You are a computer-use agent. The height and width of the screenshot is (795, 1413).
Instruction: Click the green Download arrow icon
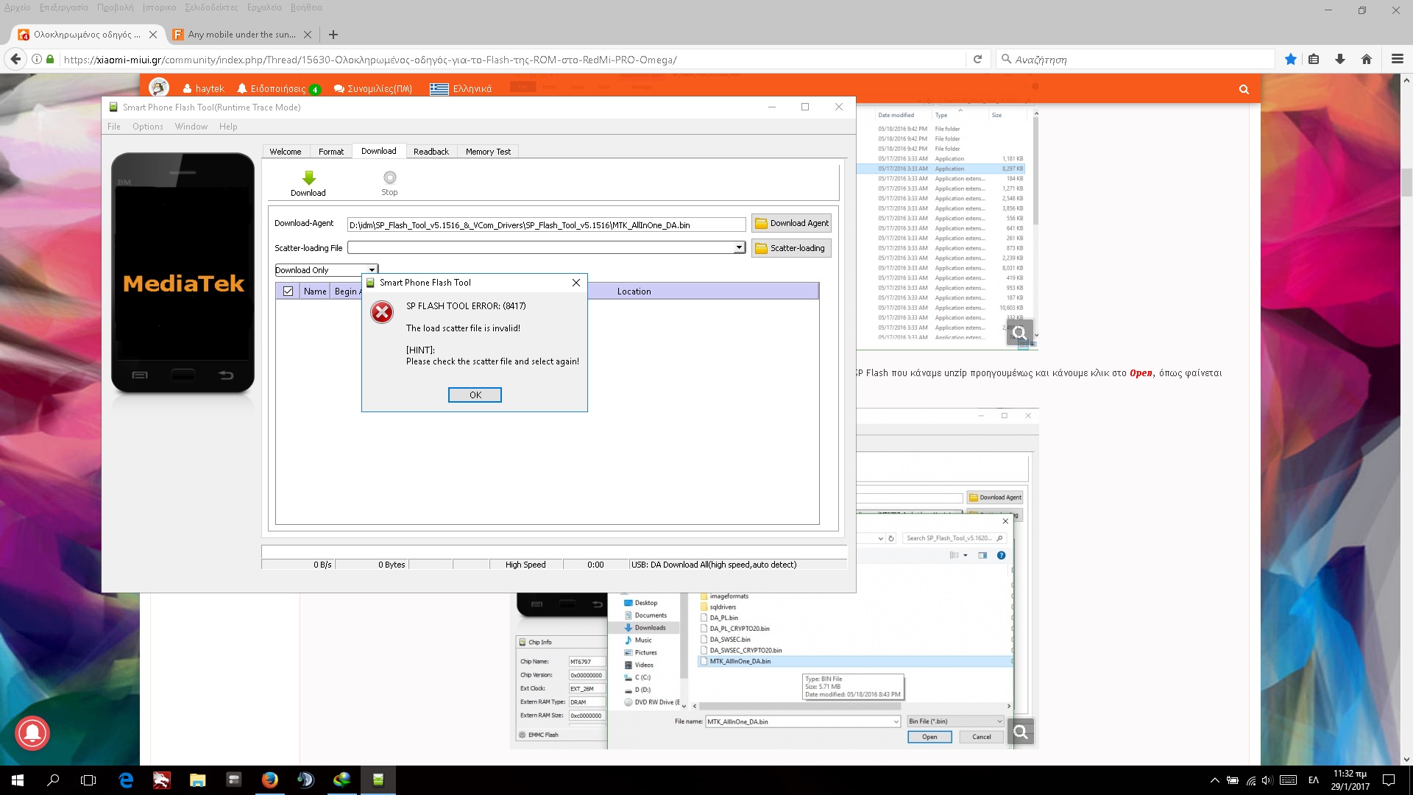[308, 178]
